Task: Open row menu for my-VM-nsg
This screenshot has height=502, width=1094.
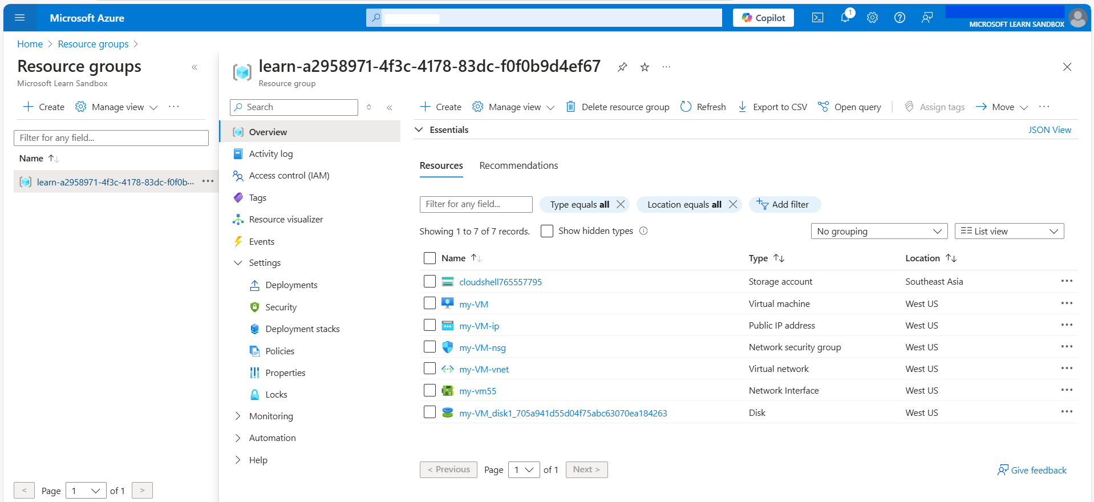Action: pyautogui.click(x=1067, y=347)
